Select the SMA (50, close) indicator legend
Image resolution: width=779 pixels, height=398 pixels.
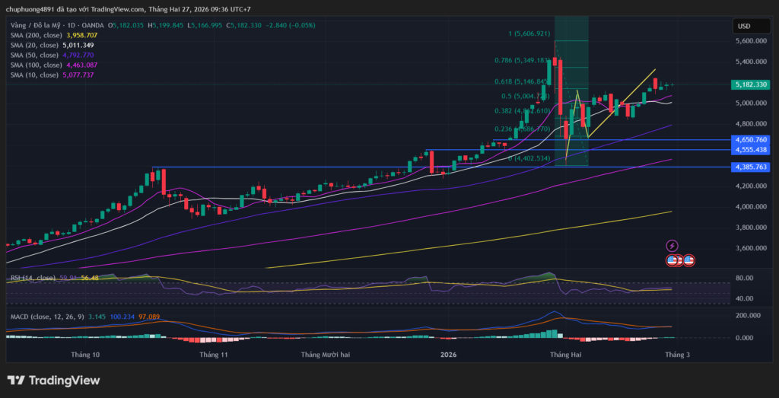pyautogui.click(x=33, y=56)
